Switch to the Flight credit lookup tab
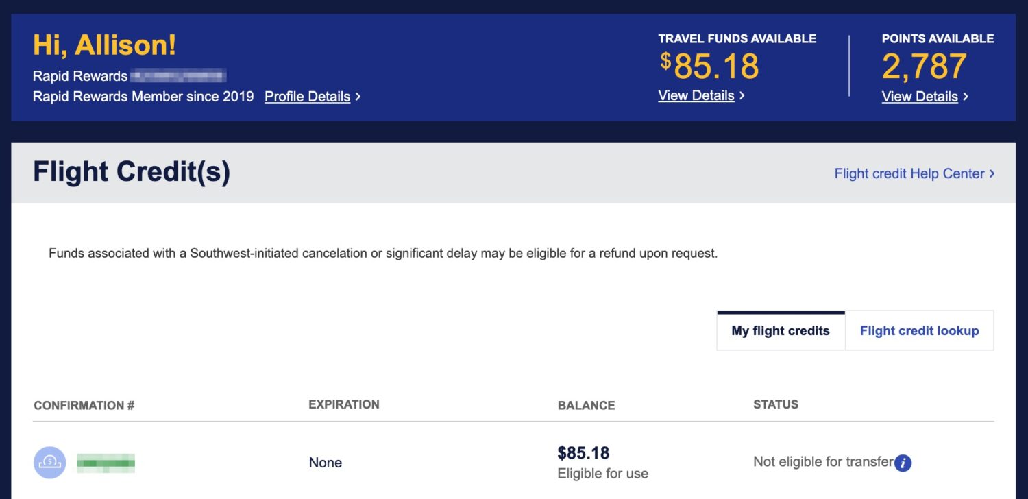The image size is (1028, 499). pos(919,330)
